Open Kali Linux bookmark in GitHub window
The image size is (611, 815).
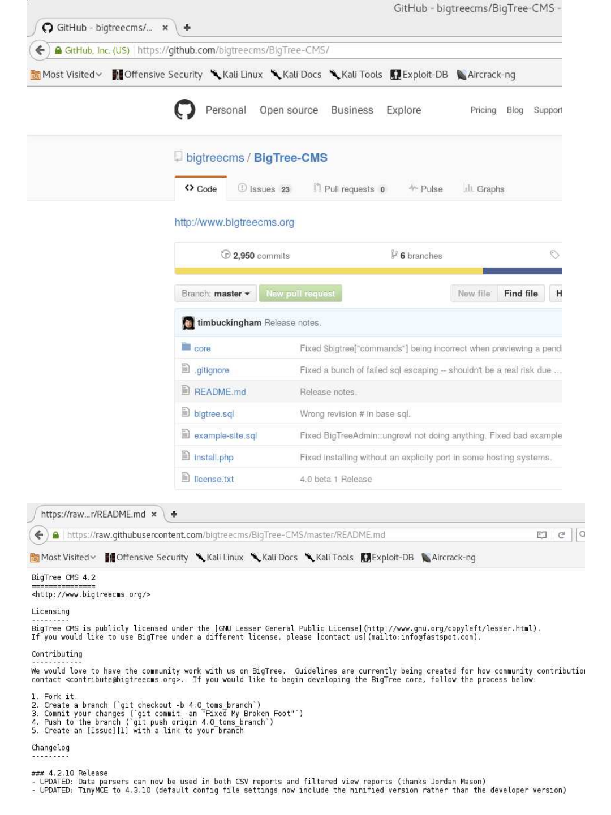click(236, 75)
